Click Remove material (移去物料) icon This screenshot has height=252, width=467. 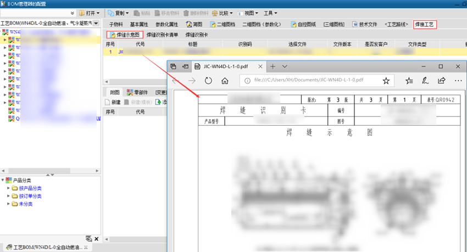(x=157, y=13)
